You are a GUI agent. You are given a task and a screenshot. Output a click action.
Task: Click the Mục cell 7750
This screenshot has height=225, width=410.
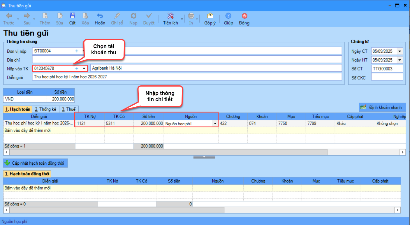click(x=291, y=123)
